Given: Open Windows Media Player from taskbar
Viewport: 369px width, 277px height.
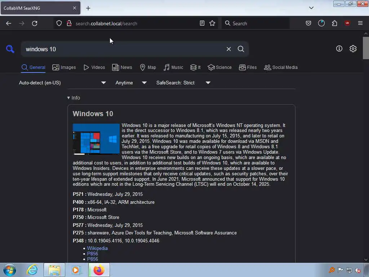Looking at the screenshot, I should (x=76, y=270).
